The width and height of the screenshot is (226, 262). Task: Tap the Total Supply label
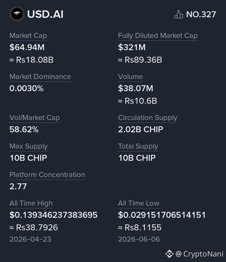[138, 146]
